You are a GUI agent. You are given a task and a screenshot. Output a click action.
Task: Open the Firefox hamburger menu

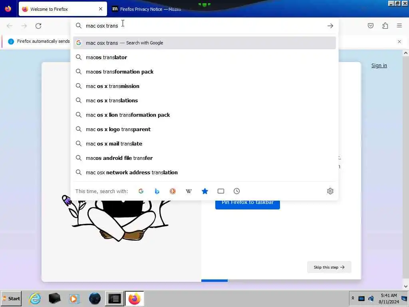[x=399, y=26]
